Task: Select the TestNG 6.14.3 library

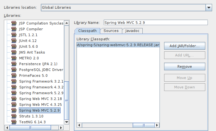Action: [32, 122]
